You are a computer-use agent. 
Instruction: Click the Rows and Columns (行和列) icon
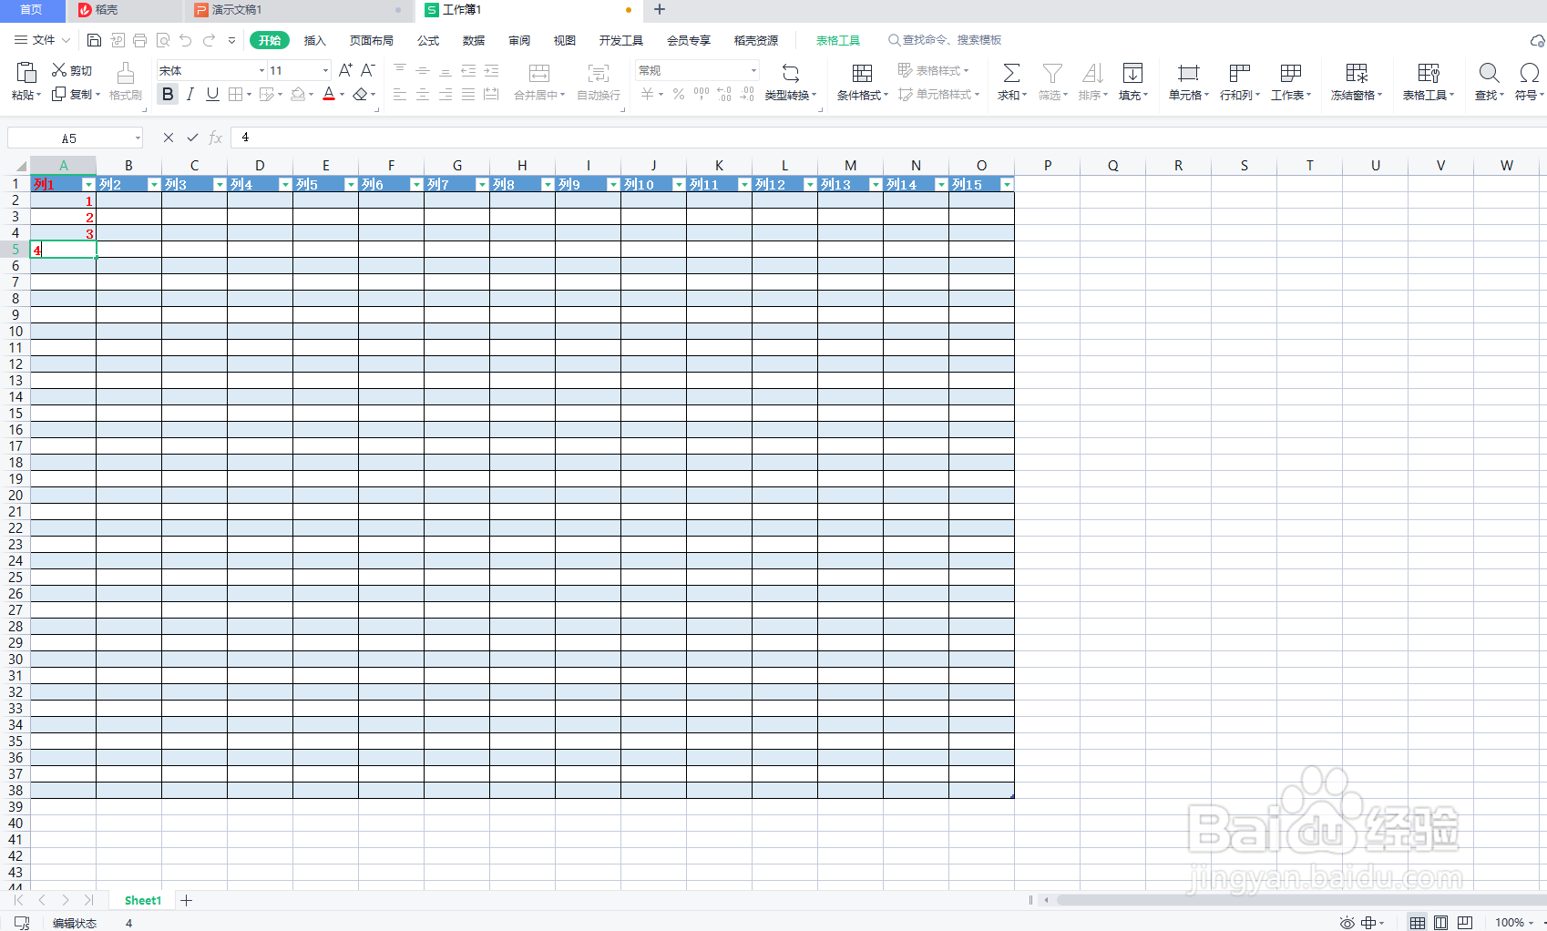pyautogui.click(x=1239, y=73)
